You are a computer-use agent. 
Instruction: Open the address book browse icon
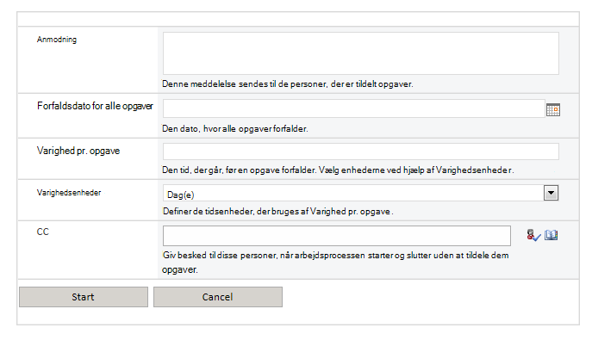(x=551, y=235)
